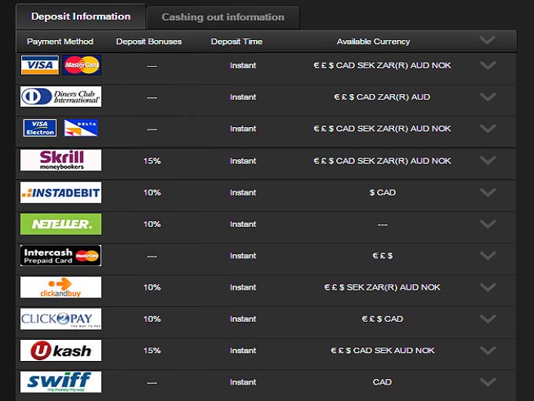
Task: Pick the Intercash Prepaid Card logo
Action: pyautogui.click(x=60, y=256)
